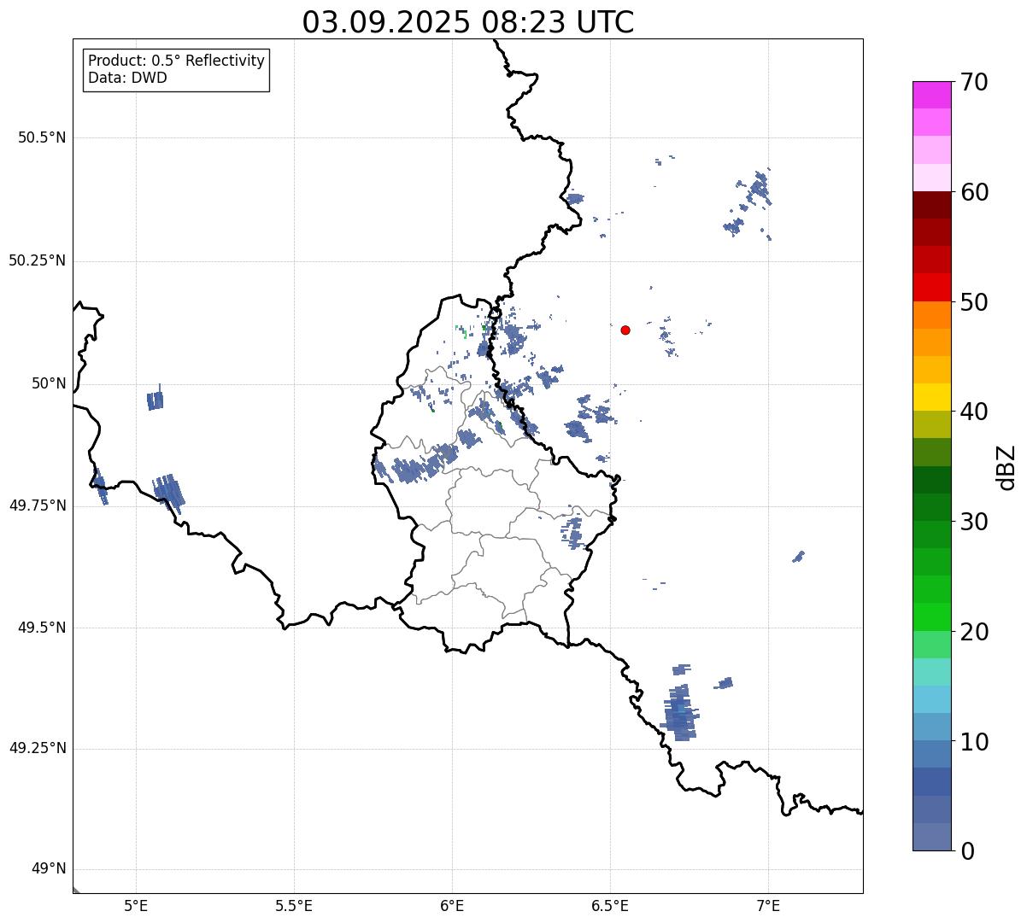Click the colorbar tick label 0
Viewport: 1027px width, 923px height.
[967, 851]
